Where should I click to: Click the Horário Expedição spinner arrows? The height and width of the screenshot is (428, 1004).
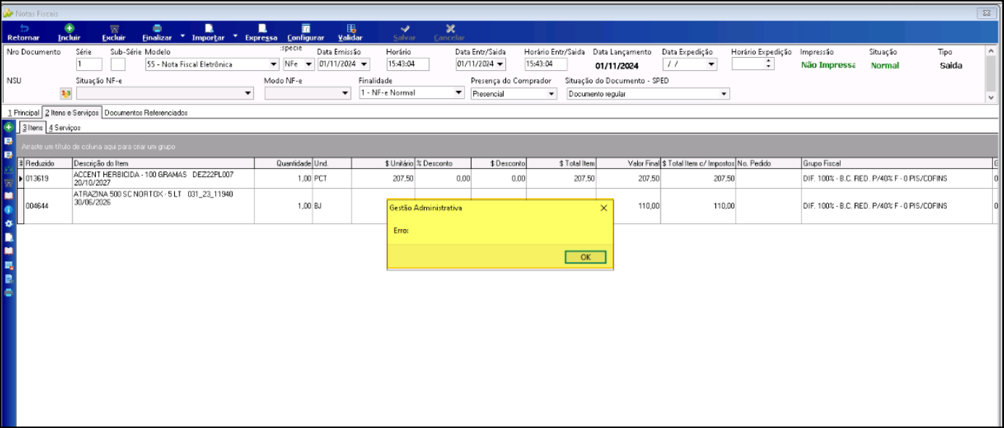pyautogui.click(x=768, y=64)
